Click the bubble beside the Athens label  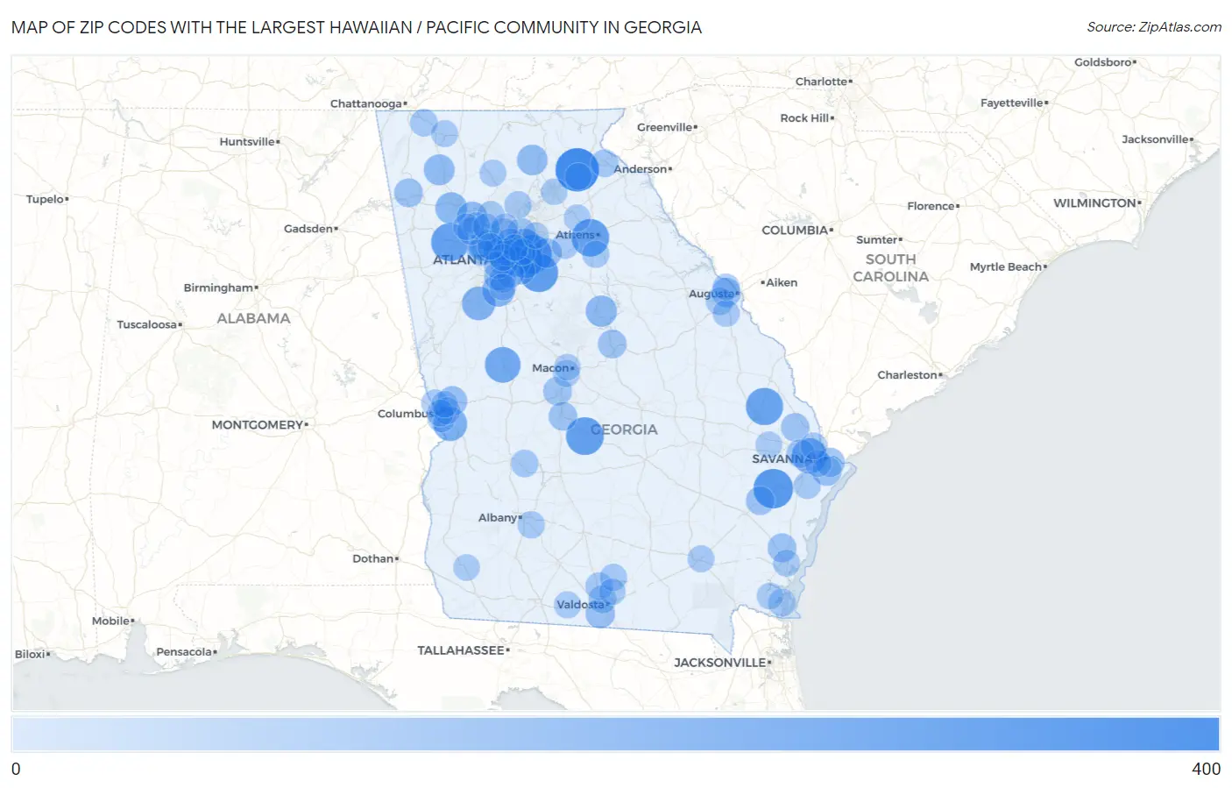(591, 237)
